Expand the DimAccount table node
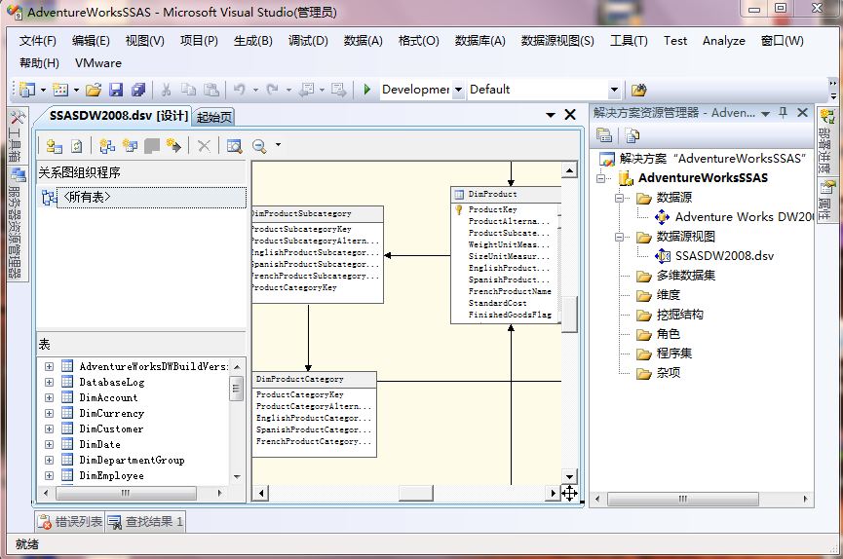The image size is (843, 559). pos(49,397)
